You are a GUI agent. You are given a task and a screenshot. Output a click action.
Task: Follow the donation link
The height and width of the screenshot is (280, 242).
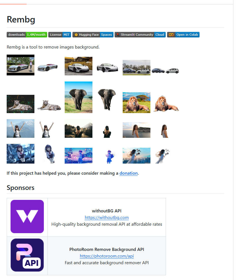pyautogui.click(x=128, y=173)
